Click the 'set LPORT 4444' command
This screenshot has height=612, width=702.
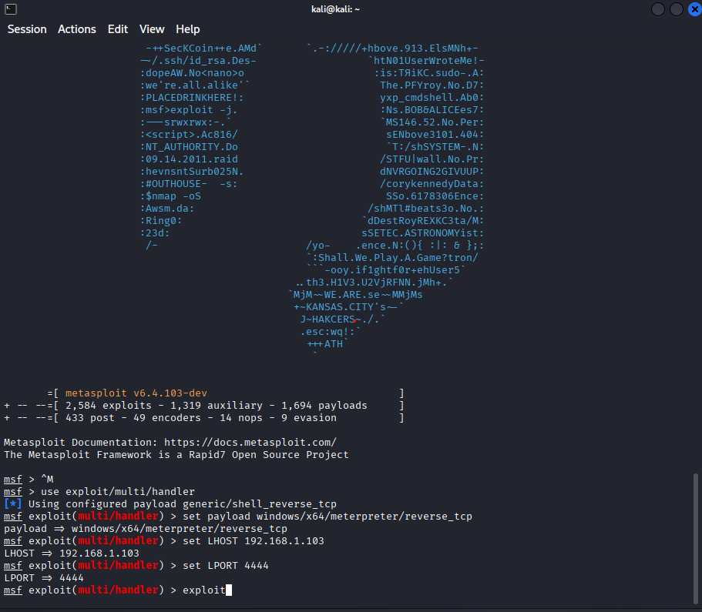pyautogui.click(x=226, y=566)
